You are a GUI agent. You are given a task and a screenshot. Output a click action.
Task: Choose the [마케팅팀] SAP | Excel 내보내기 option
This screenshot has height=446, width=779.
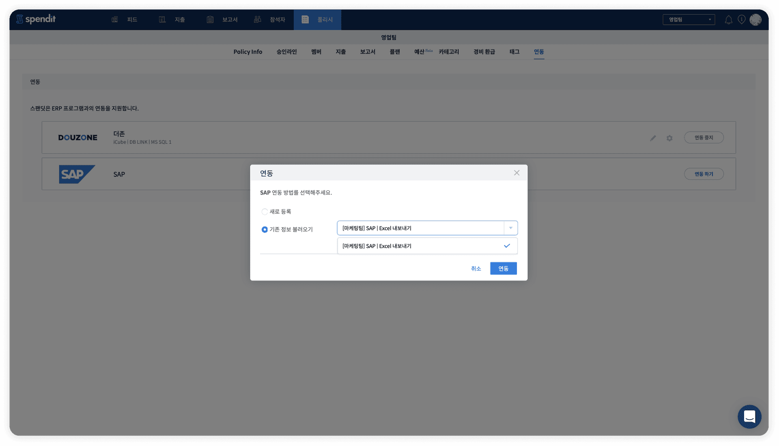coord(427,246)
